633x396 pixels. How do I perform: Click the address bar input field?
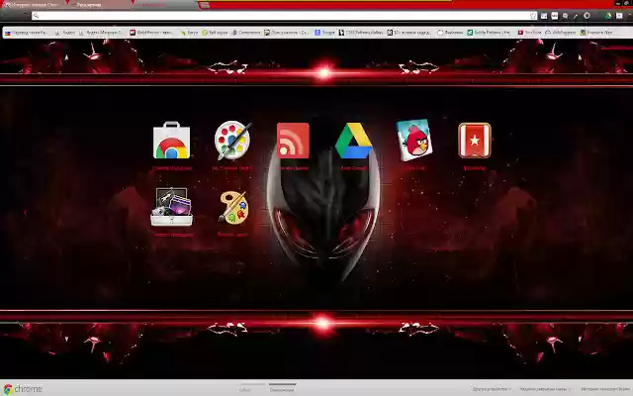(x=283, y=16)
